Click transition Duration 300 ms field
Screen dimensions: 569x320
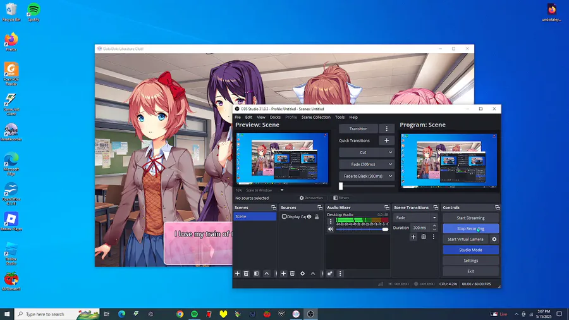pos(420,228)
